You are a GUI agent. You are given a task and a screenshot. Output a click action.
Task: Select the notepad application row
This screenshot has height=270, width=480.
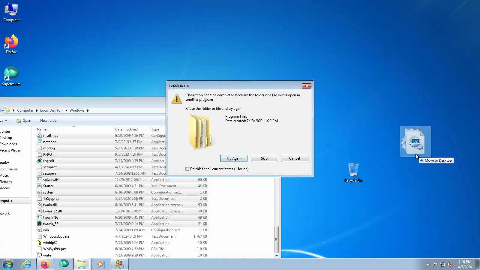pos(101,142)
